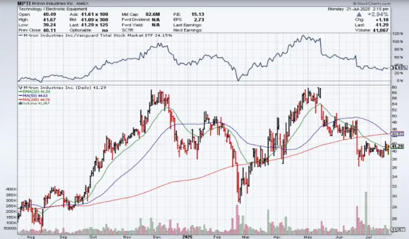Click the MA(50) 44.63 legend entry

33,96
